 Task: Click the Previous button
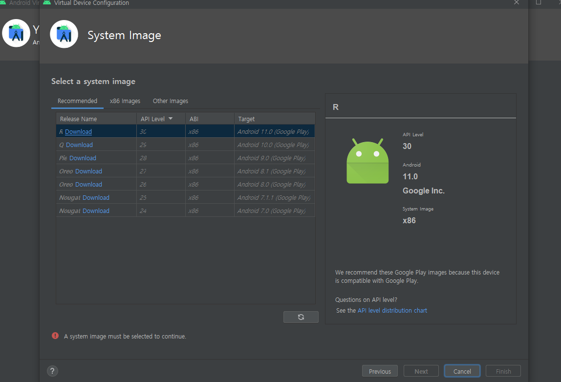380,371
